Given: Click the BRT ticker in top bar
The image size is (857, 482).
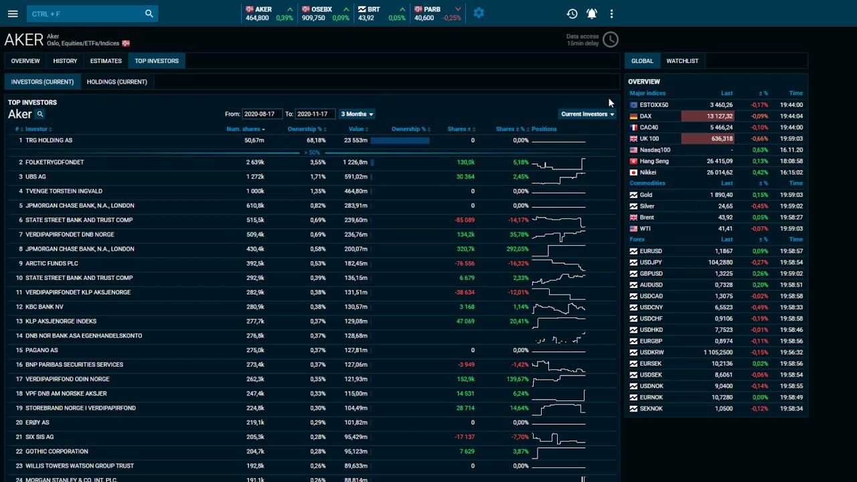Looking at the screenshot, I should [x=381, y=13].
